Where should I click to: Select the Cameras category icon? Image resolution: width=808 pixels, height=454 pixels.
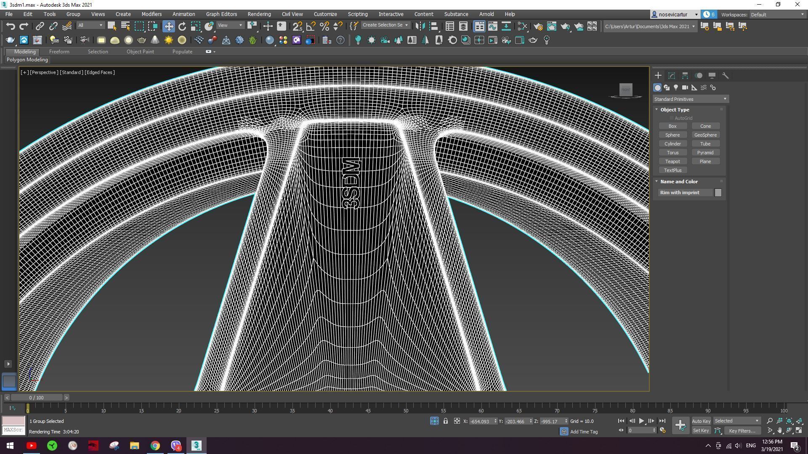click(685, 87)
